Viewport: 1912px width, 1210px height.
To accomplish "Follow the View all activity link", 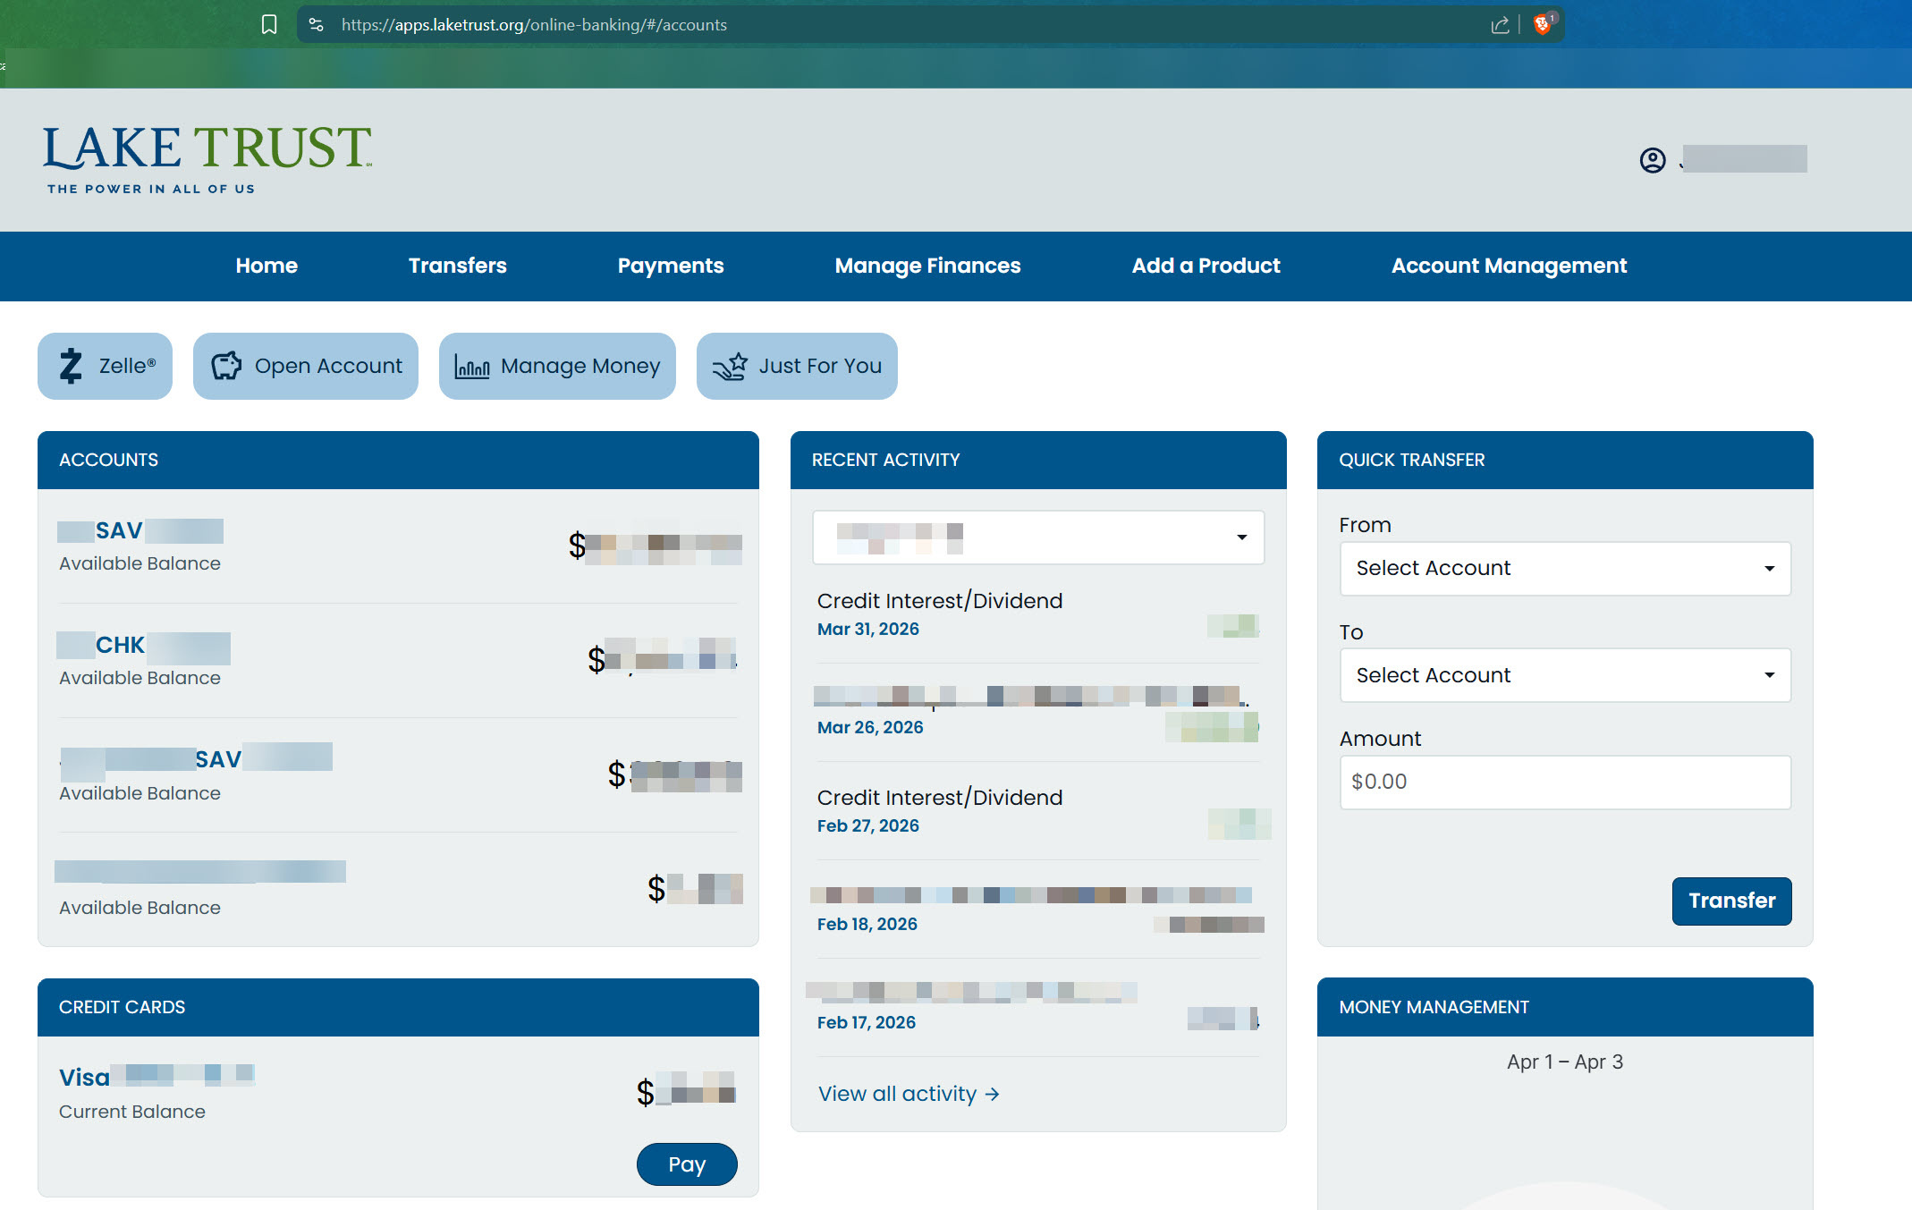I will 909,1094.
